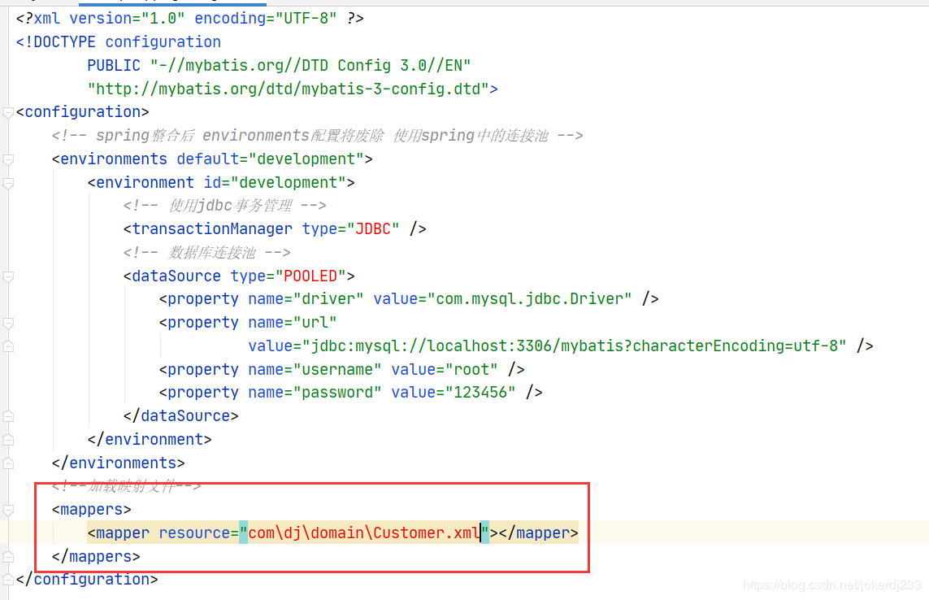Click the </environment> closing tag

pyautogui.click(x=150, y=439)
